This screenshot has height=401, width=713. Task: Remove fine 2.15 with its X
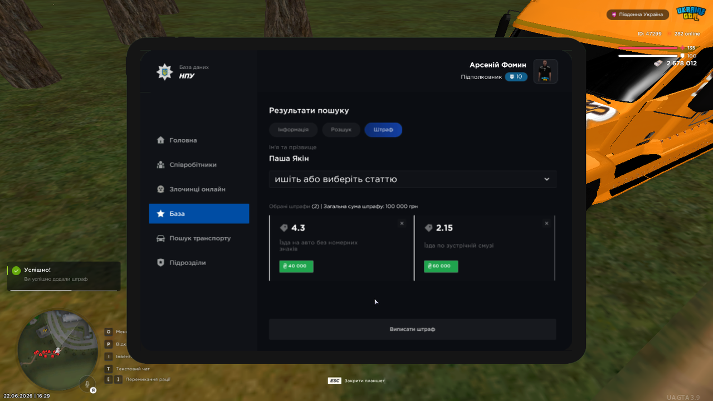point(546,223)
